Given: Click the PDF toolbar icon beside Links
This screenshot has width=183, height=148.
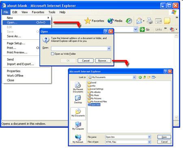Looking at the screenshot, I should [x=172, y=29].
